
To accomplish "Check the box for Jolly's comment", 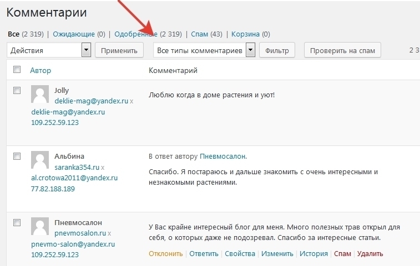I will (17, 90).
